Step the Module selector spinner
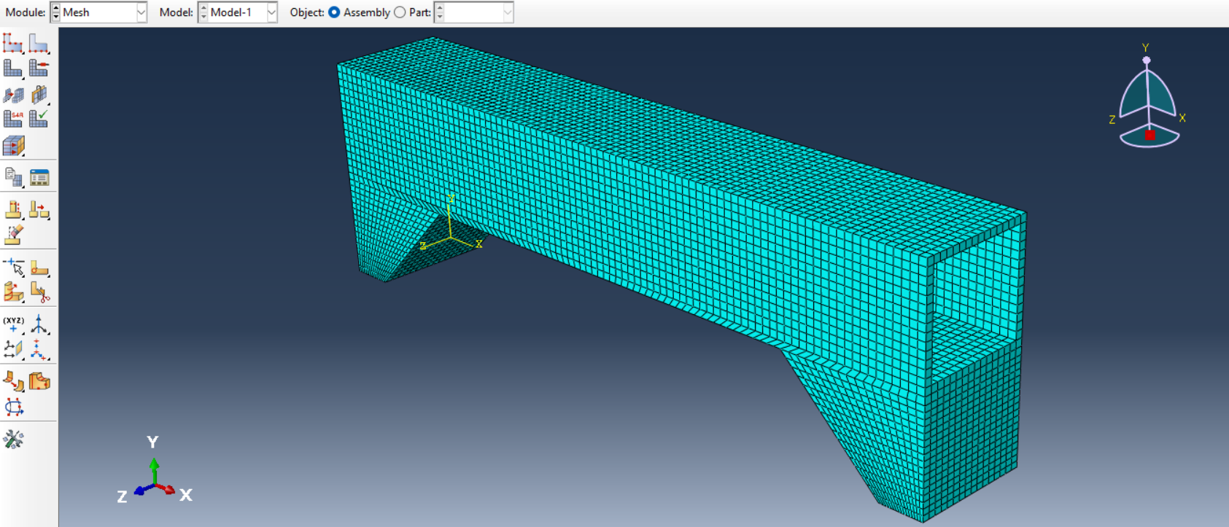Viewport: 1229px width, 527px height. click(55, 12)
